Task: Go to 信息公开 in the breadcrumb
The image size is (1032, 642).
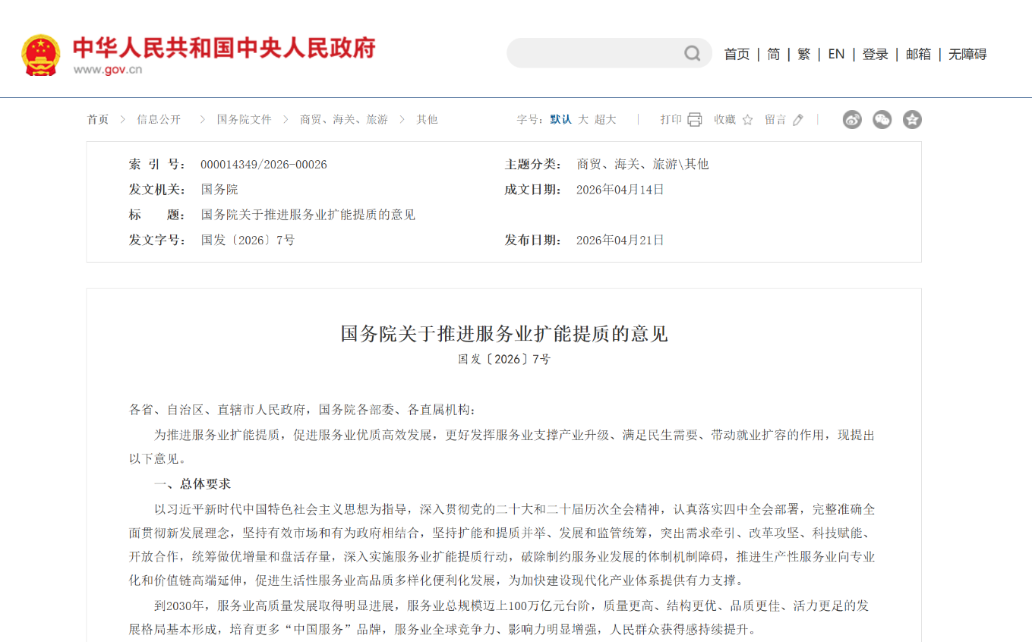Action: (159, 119)
